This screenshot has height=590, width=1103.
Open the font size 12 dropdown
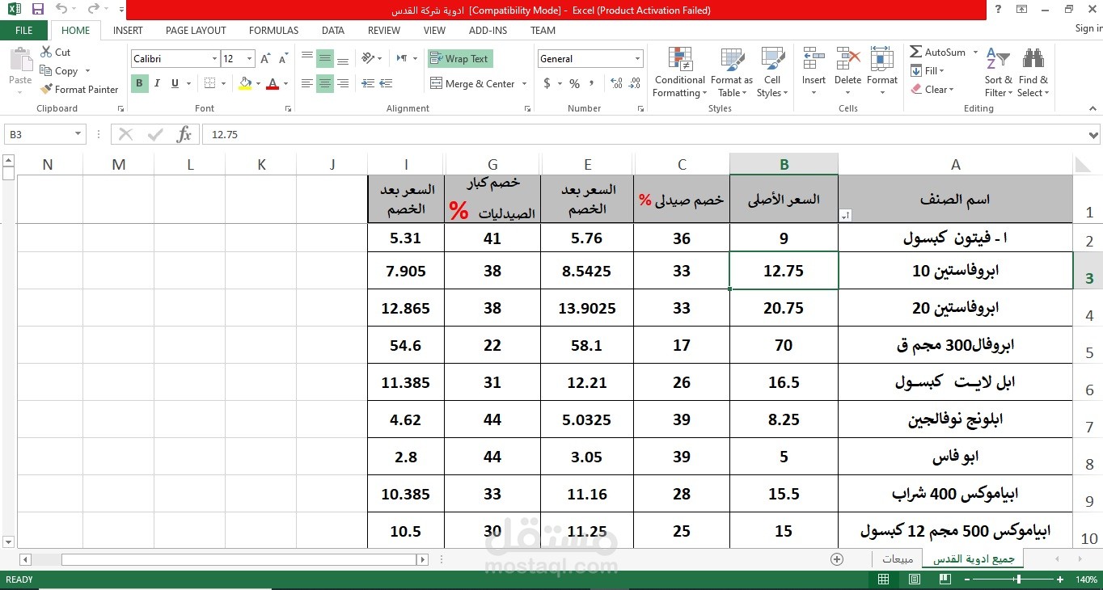coord(249,59)
